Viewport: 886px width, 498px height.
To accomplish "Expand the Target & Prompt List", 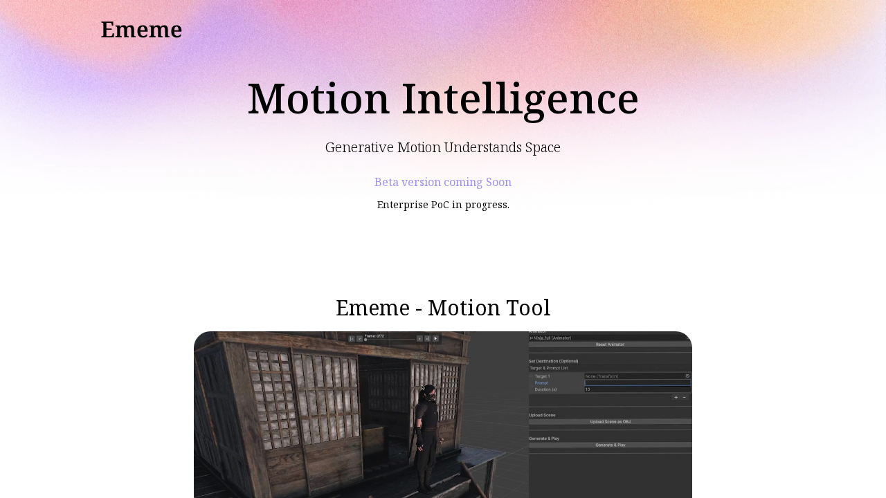I will [548, 367].
